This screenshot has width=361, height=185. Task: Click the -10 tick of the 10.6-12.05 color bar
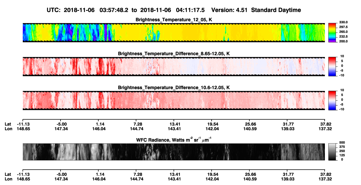click(342, 109)
